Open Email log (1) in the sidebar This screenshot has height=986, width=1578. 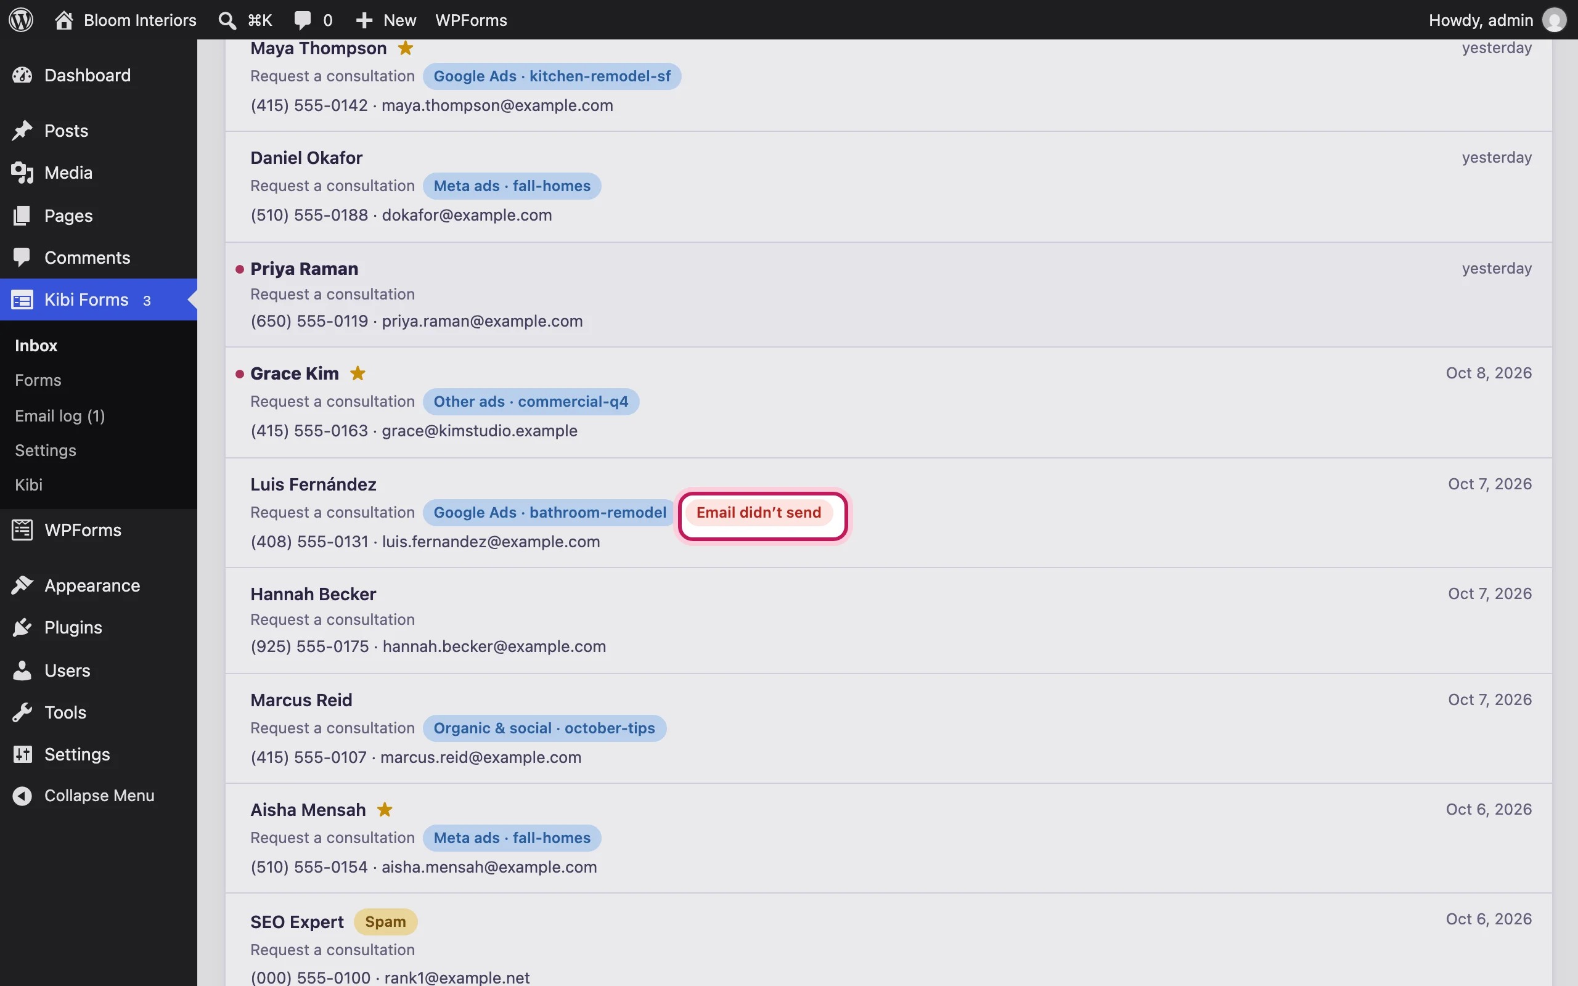tap(60, 415)
